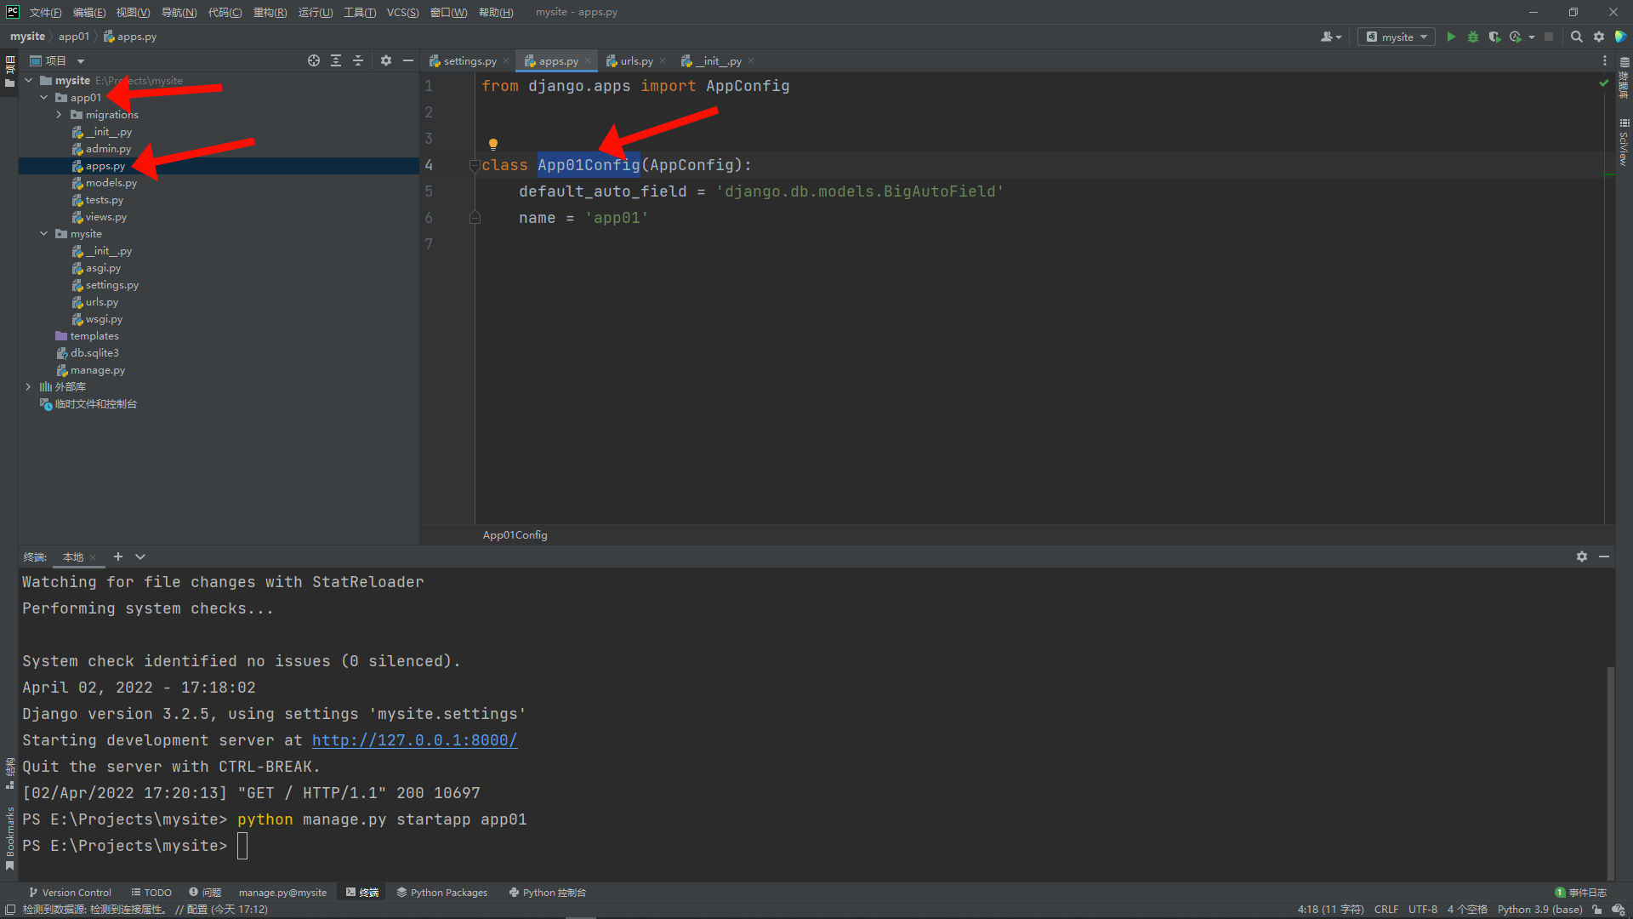Open IDE settings gear in toolbar
Image resolution: width=1633 pixels, height=919 pixels.
point(1599,37)
